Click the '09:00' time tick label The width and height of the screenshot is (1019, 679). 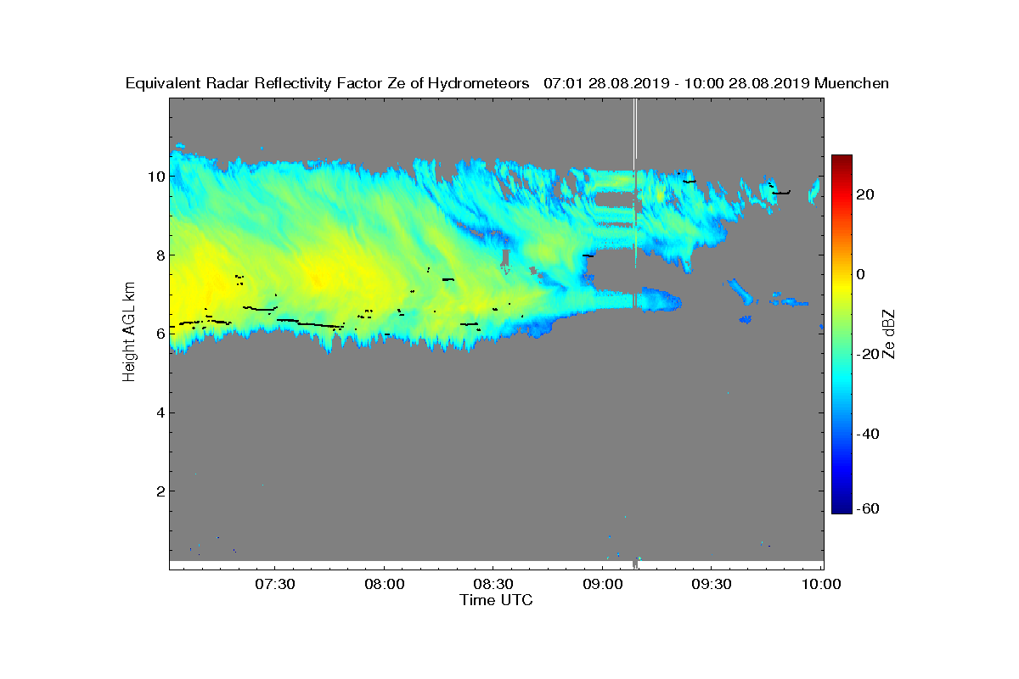tap(604, 584)
